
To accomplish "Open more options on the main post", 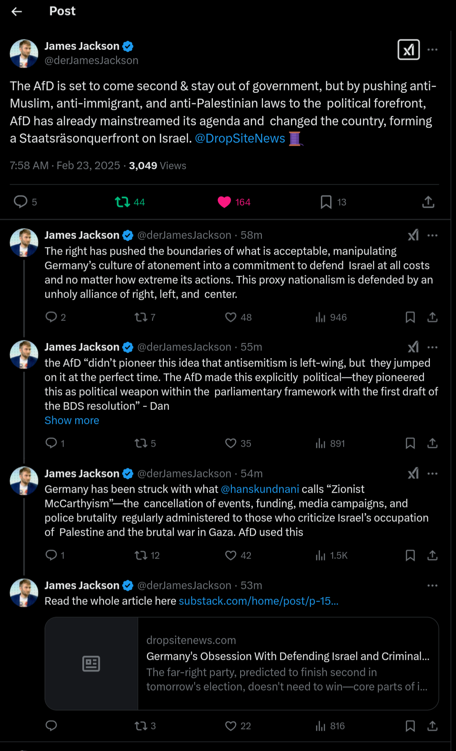I will coord(432,50).
